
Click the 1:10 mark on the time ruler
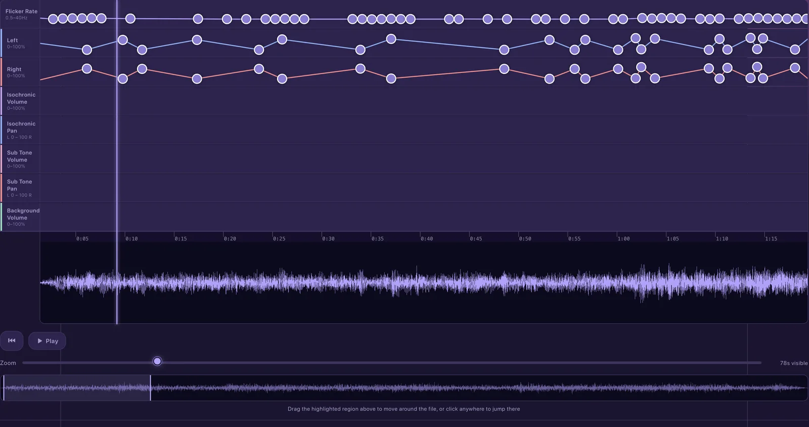coord(722,239)
